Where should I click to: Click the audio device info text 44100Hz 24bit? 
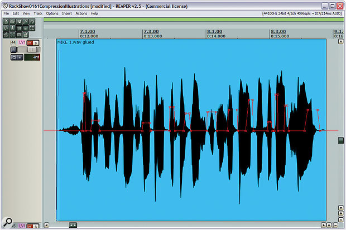pyautogui.click(x=302, y=13)
